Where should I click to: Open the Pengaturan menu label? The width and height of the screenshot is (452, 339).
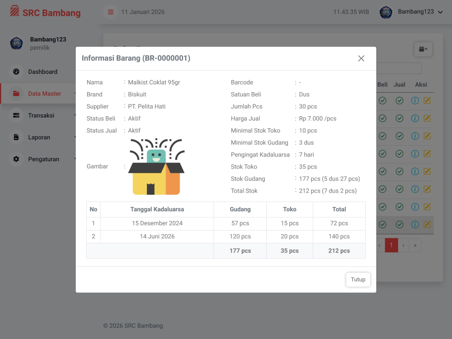[43, 160]
